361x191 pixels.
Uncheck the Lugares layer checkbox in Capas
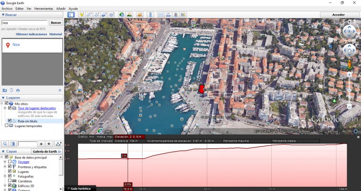tap(9, 171)
